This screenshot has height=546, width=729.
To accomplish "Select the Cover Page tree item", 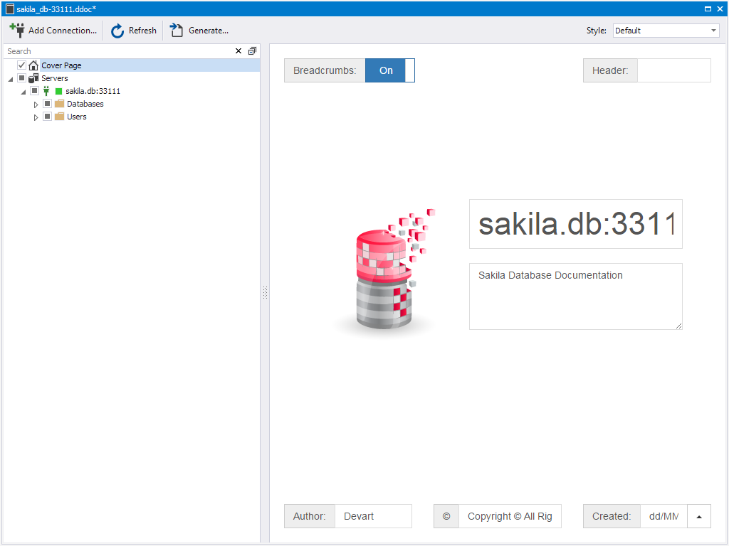I will pyautogui.click(x=61, y=65).
